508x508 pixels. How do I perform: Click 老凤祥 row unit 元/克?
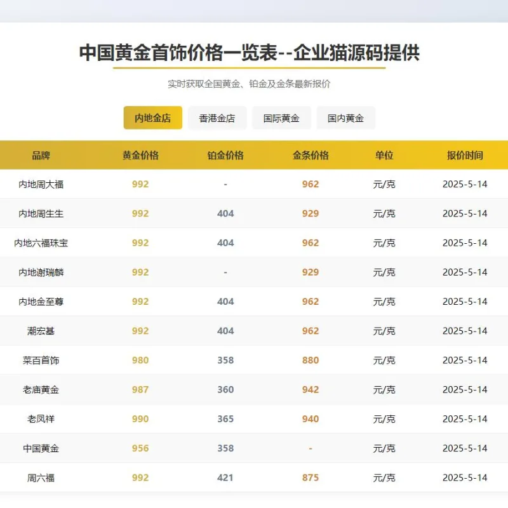click(x=384, y=419)
